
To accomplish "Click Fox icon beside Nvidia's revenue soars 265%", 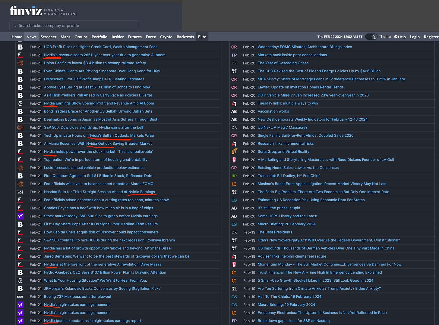I will point(20,55).
